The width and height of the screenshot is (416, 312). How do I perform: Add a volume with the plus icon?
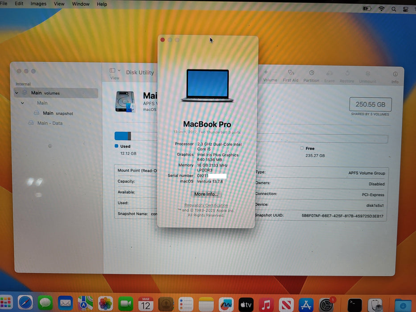point(266,72)
